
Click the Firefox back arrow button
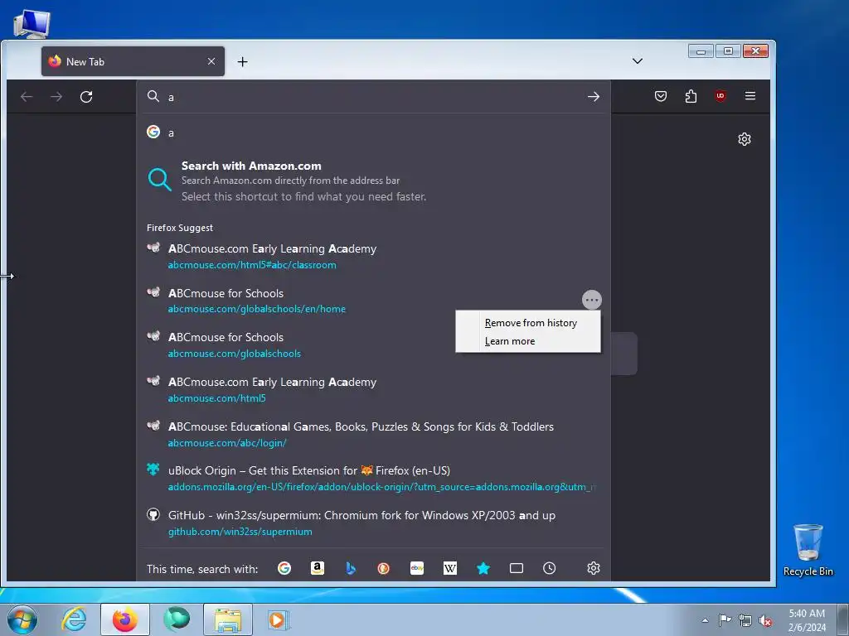[x=27, y=97]
